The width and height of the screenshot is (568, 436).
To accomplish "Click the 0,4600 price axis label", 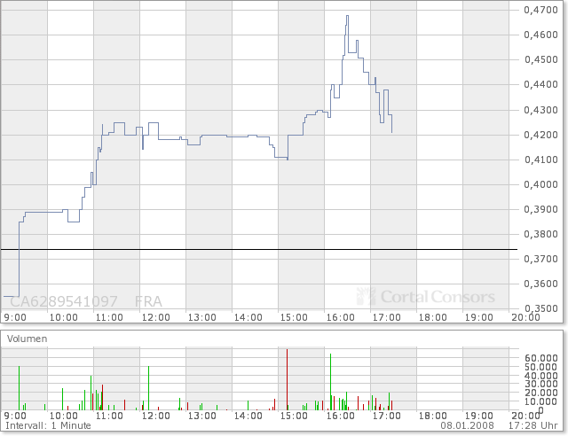I will 540,35.
